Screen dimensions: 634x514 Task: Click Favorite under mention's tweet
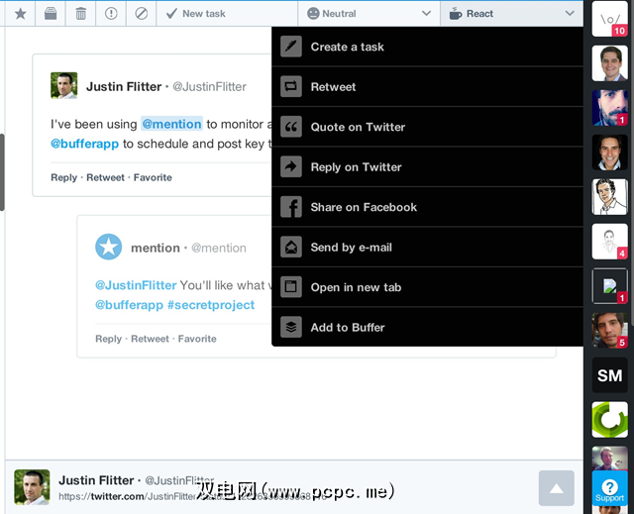[197, 339]
